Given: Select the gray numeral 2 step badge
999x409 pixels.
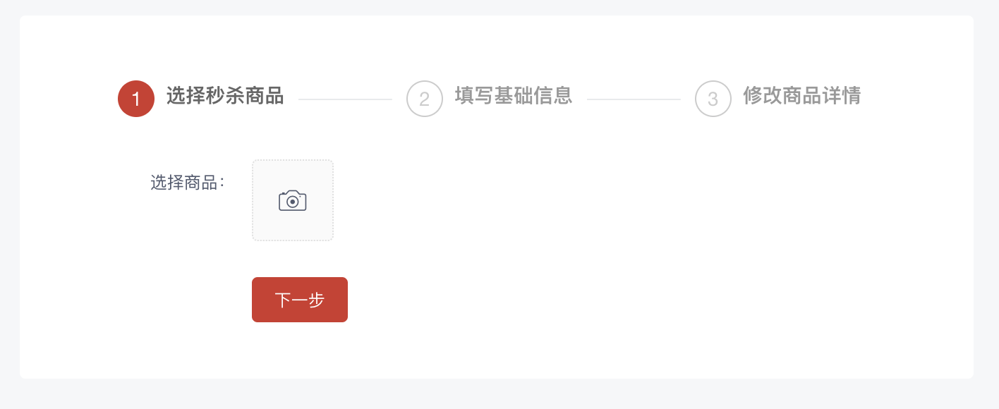Looking at the screenshot, I should point(425,99).
